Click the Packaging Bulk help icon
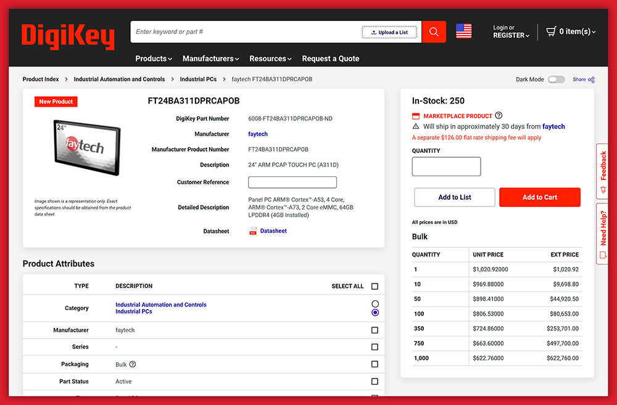The height and width of the screenshot is (405, 617). 133,364
